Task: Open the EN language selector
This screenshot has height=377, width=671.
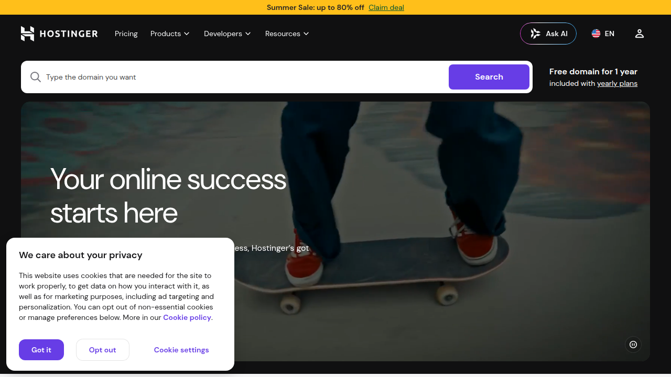Action: (x=603, y=34)
